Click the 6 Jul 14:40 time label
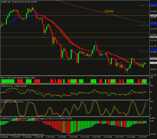Viewport: 157px width, 139px height. tap(142, 137)
